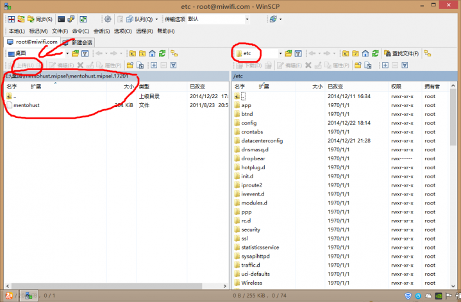This screenshot has height=302, width=461.
Task: Open the 远程(R) menu
Action: point(144,31)
